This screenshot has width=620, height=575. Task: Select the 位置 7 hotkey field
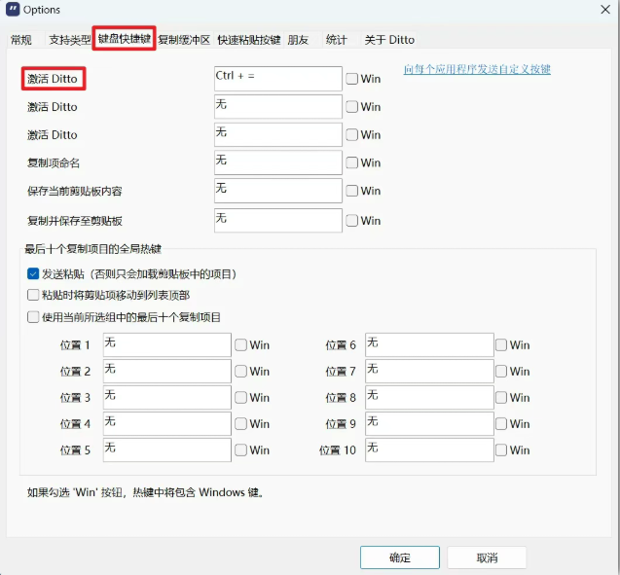429,371
